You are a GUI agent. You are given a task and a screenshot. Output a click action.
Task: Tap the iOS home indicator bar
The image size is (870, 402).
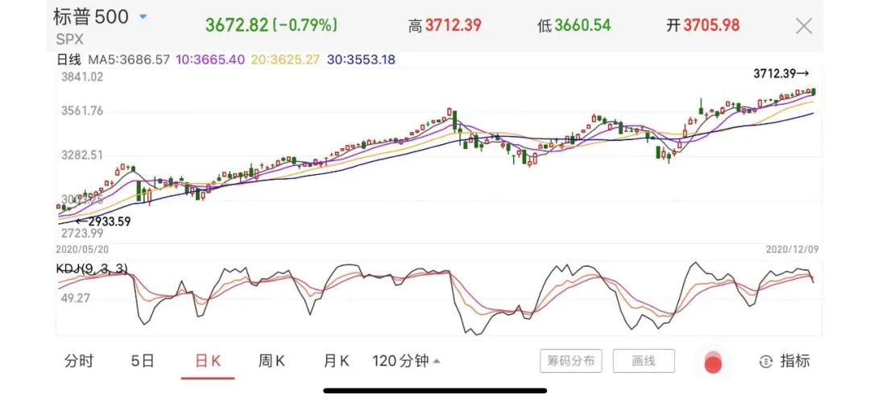click(x=435, y=391)
